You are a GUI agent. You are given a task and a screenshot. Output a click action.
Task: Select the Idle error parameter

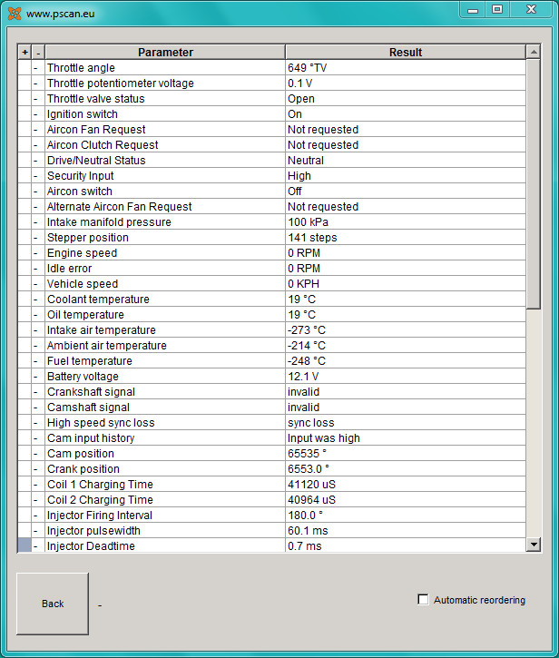[165, 268]
